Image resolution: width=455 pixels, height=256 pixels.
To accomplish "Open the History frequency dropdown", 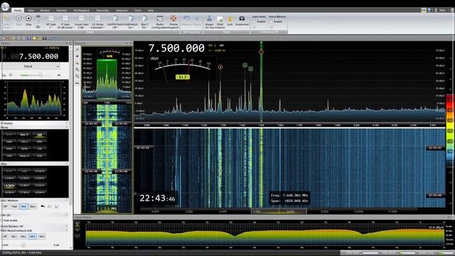I will [197, 22].
